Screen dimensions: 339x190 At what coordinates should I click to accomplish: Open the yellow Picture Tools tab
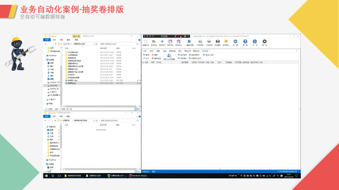click(x=76, y=36)
